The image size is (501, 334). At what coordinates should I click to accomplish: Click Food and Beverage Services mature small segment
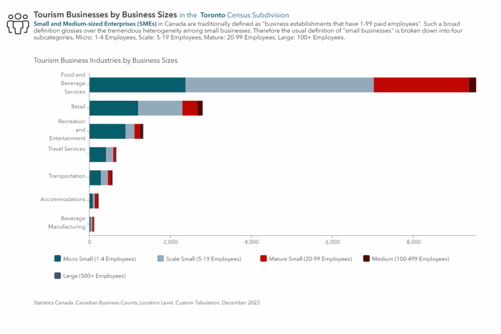point(421,85)
